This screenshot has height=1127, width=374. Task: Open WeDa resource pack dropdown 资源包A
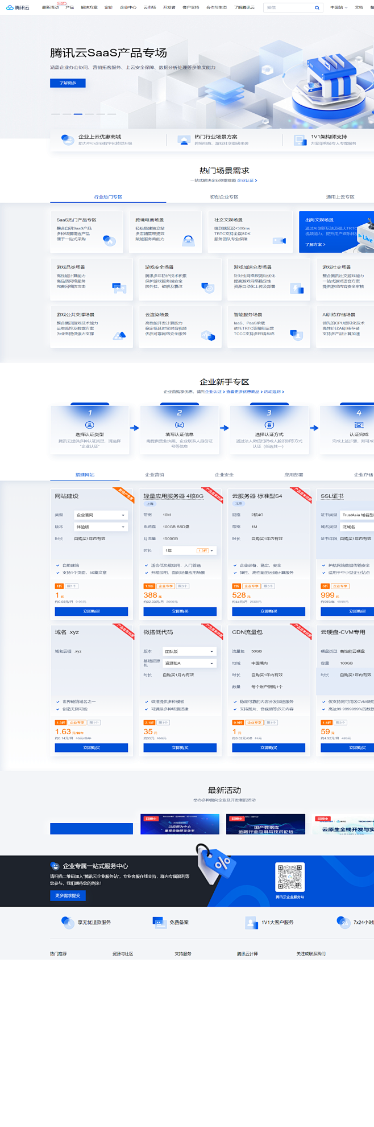189,663
